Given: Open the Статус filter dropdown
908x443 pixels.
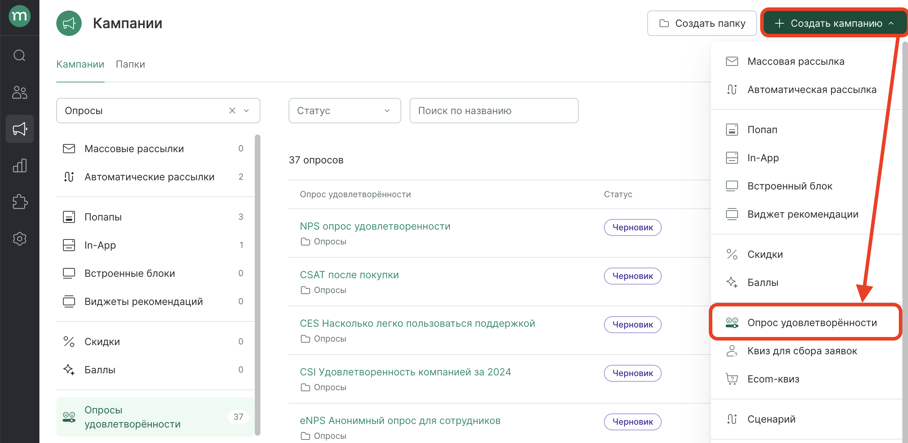Looking at the screenshot, I should tap(345, 111).
